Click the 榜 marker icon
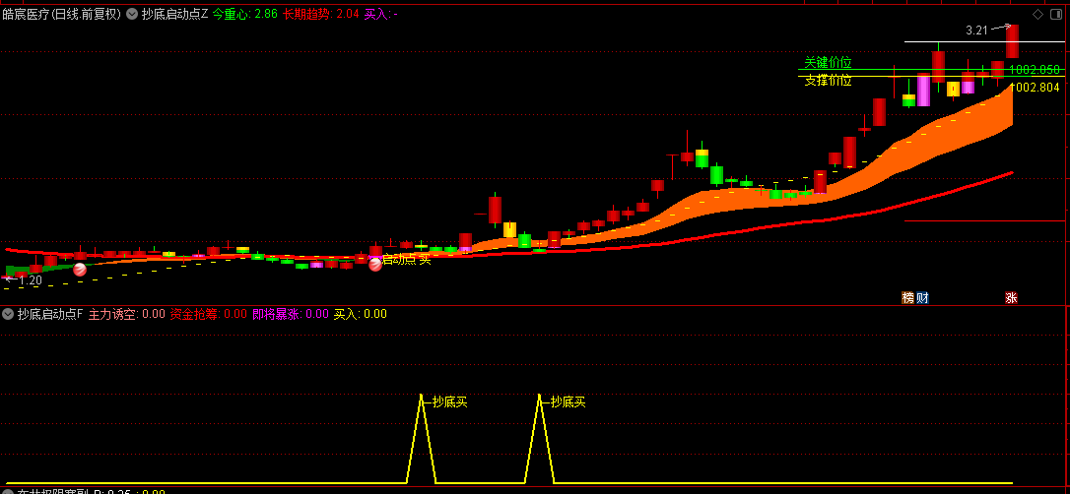The image size is (1070, 494). click(x=907, y=298)
